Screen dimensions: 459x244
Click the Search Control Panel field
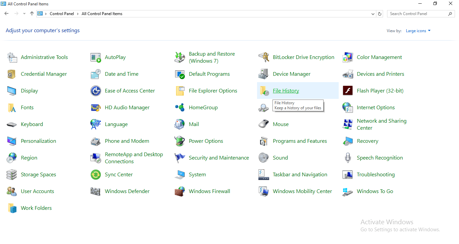421,14
